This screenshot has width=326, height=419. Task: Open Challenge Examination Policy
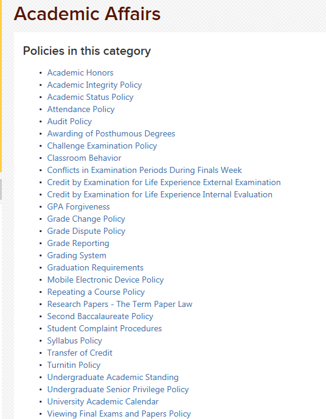[x=102, y=146]
